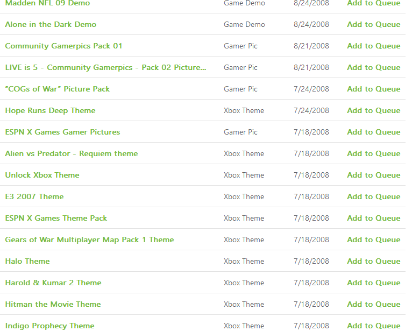
Task: Open ESPN X Games Theme Pack
Action: click(56, 219)
